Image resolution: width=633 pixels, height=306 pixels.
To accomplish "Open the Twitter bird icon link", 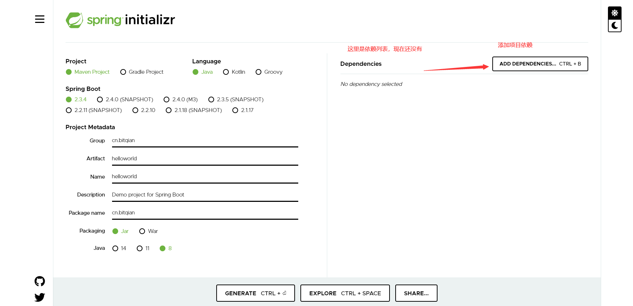I will click(x=40, y=297).
